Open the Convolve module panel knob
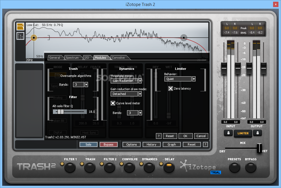281x188 pixels. 129,168
